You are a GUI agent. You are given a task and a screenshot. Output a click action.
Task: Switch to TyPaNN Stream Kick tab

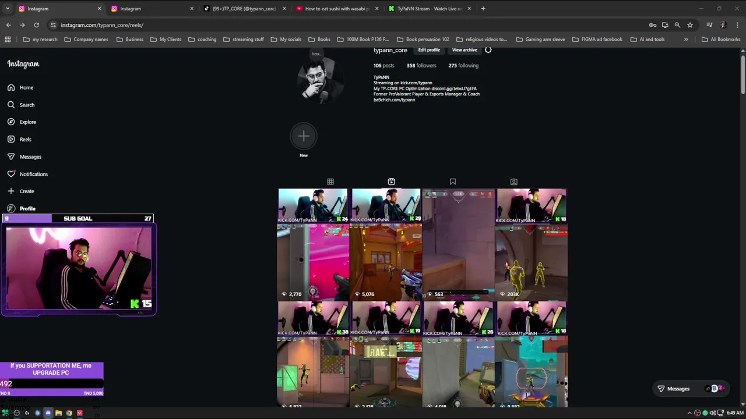point(430,9)
